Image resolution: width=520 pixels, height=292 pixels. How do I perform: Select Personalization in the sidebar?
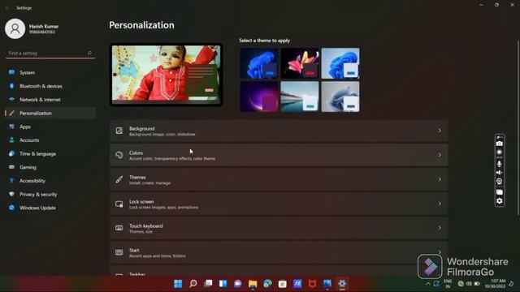click(50, 114)
